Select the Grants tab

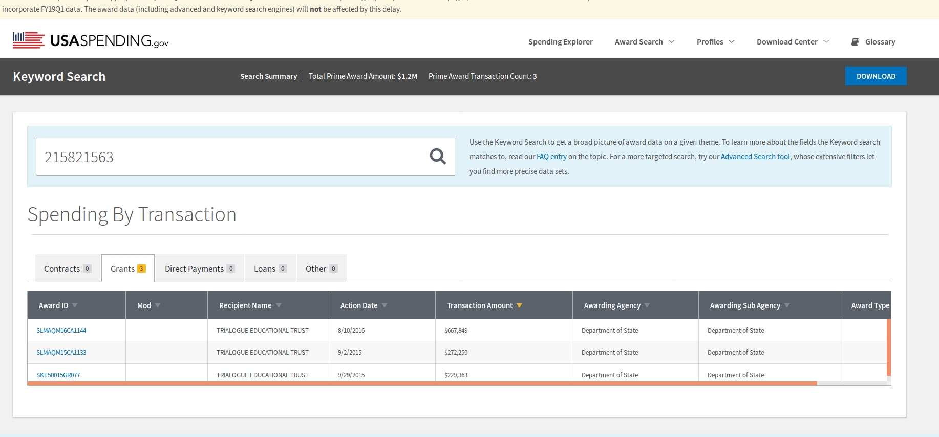(x=128, y=269)
